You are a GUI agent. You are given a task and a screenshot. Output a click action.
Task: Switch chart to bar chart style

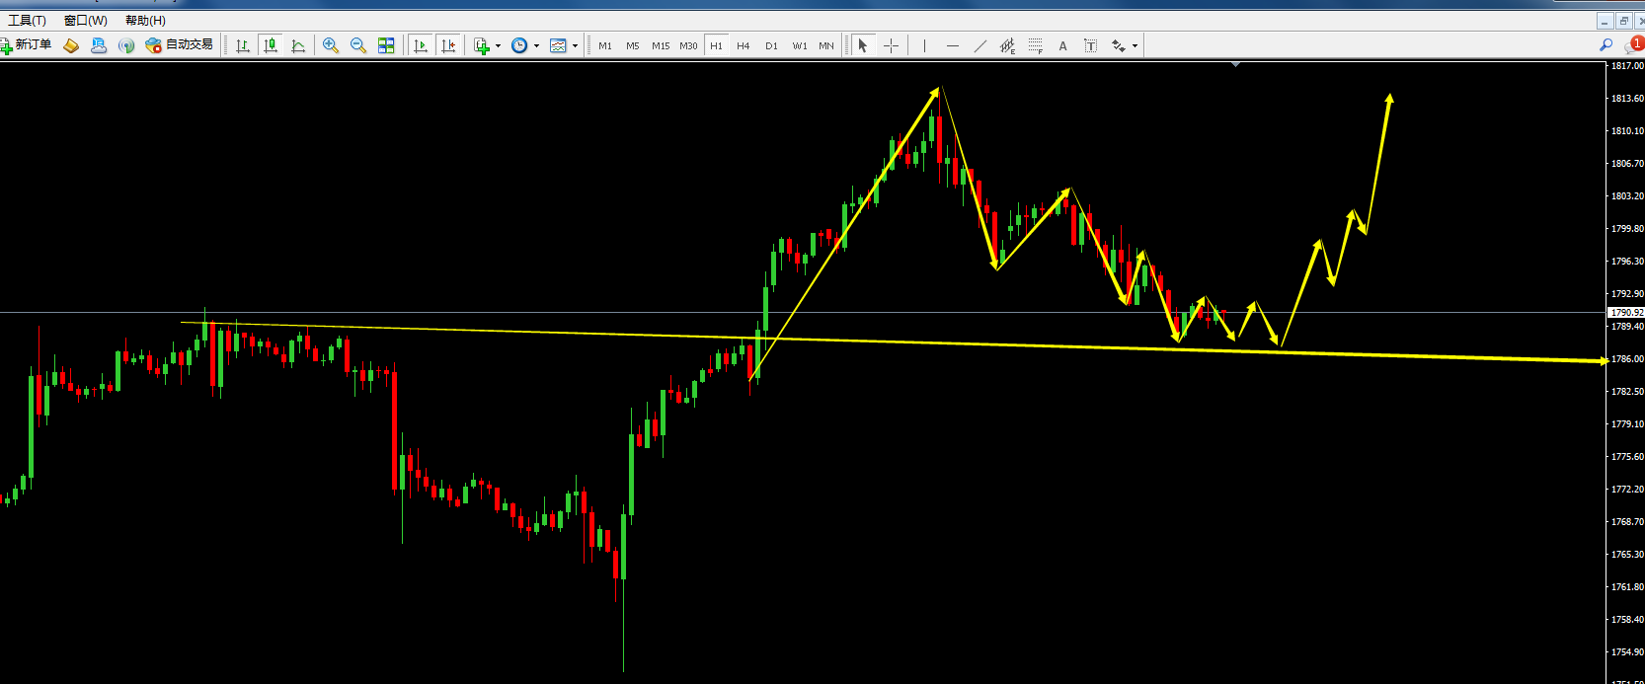pos(243,45)
